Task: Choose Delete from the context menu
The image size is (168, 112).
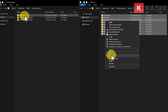Action: tap(111, 61)
